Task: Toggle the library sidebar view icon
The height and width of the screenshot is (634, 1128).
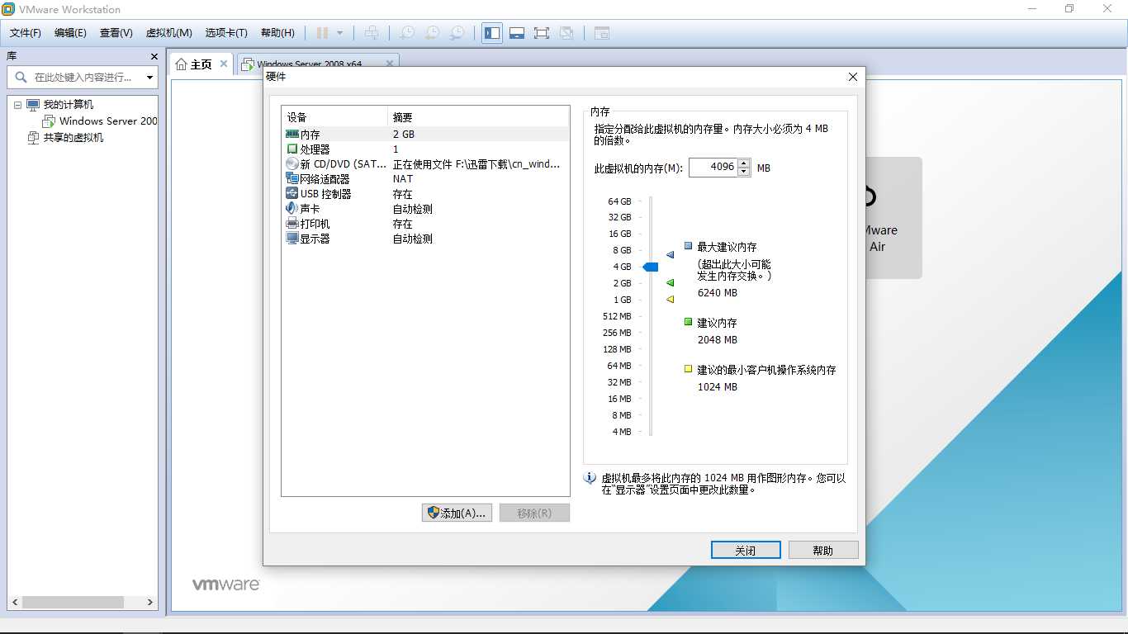Action: (492, 33)
